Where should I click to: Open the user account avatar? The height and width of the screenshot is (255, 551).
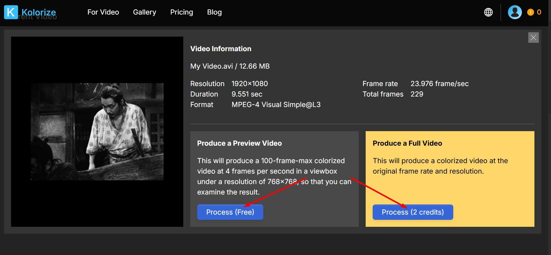pos(515,12)
